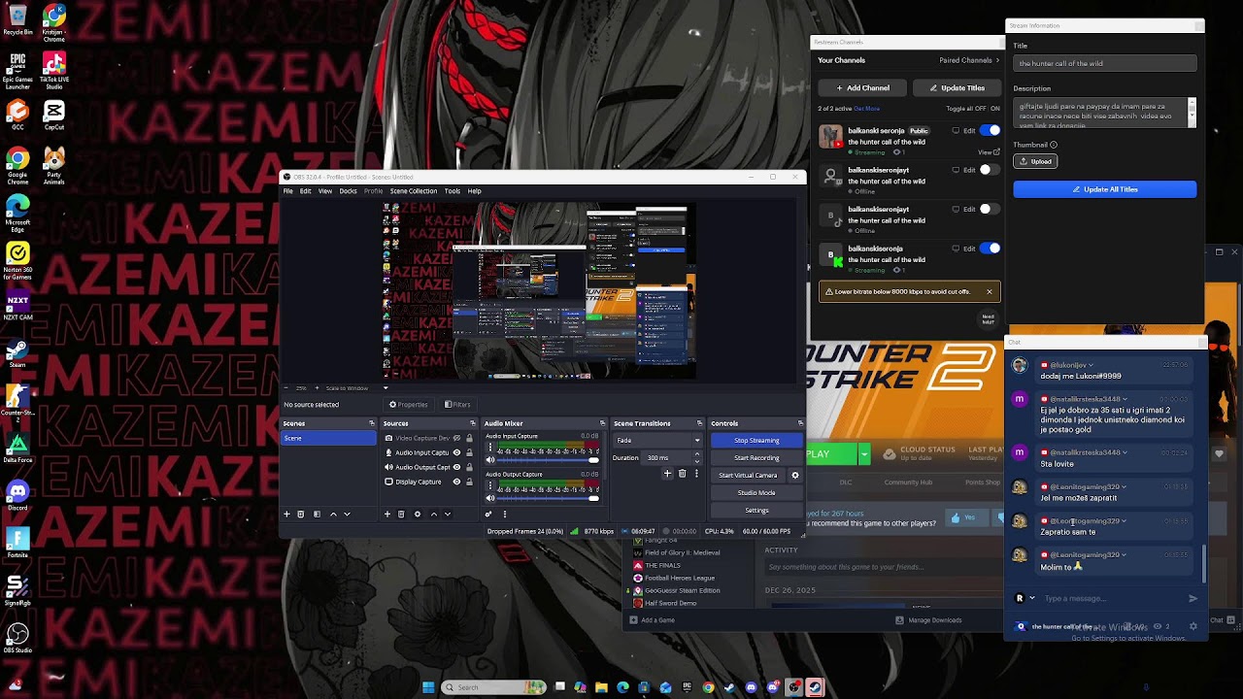Viewport: 1243px width, 699px height.
Task: Move scene down in the Scenes panel
Action: [347, 514]
